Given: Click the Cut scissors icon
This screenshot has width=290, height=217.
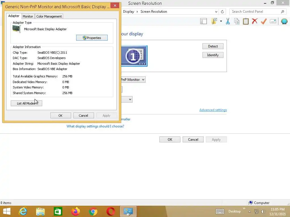Looking at the screenshot, I should 228,21.
